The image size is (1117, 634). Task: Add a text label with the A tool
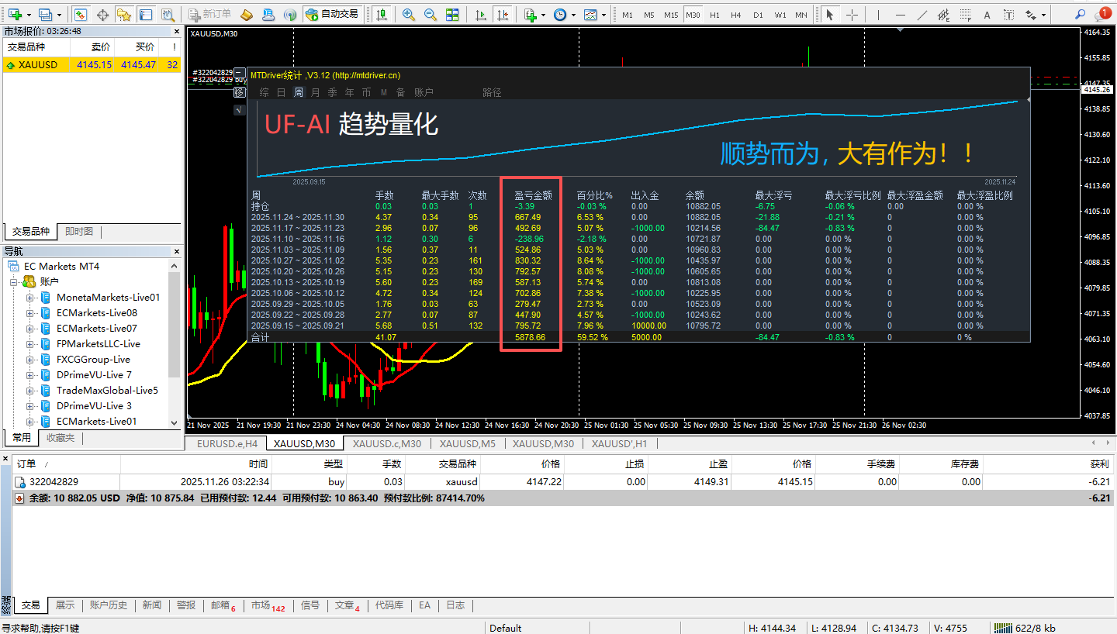(987, 14)
